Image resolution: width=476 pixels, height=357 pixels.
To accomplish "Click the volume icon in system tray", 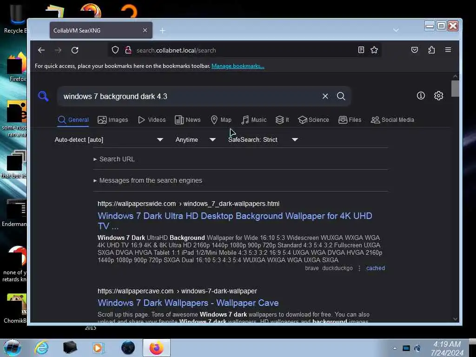I will tap(417, 348).
